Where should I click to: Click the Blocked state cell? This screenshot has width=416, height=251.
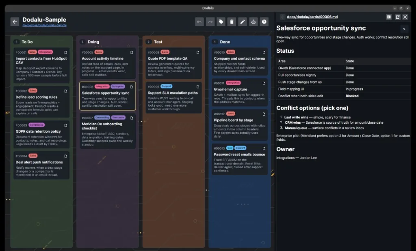click(x=352, y=96)
